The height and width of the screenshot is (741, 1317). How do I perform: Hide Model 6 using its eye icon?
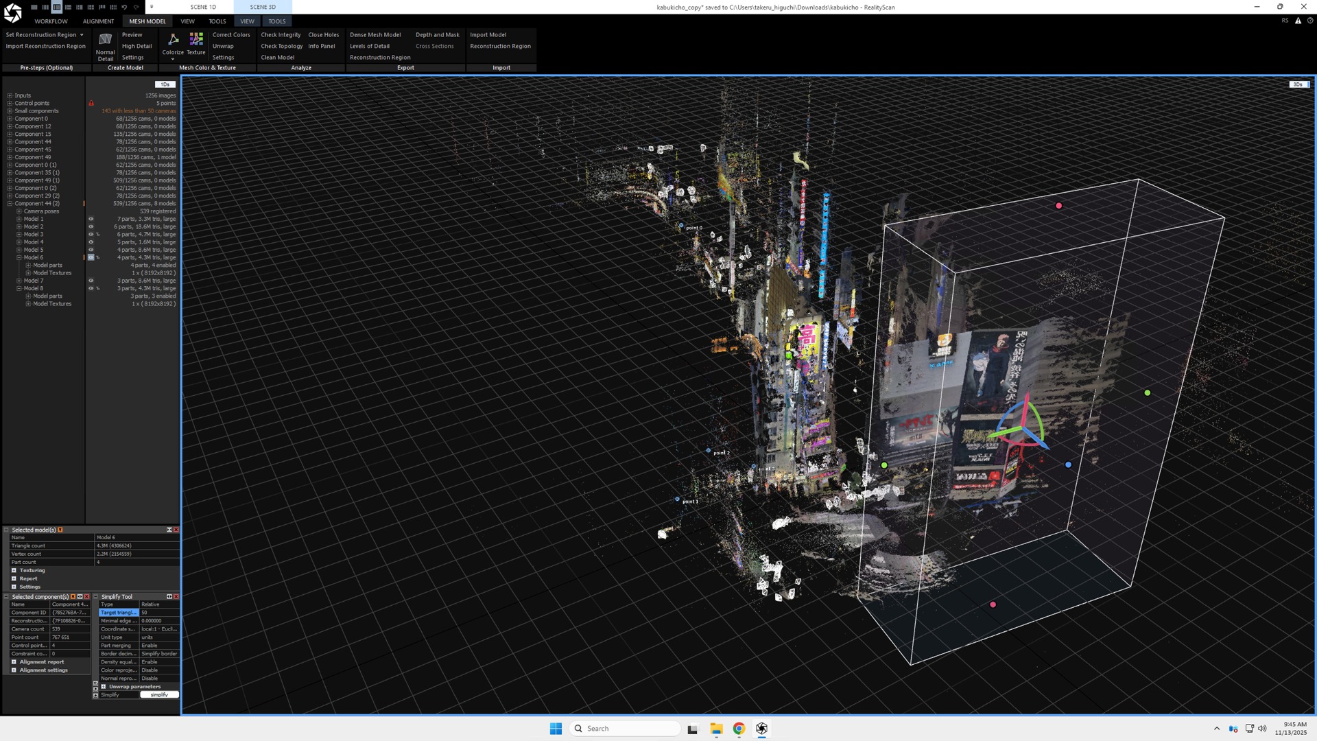91,258
